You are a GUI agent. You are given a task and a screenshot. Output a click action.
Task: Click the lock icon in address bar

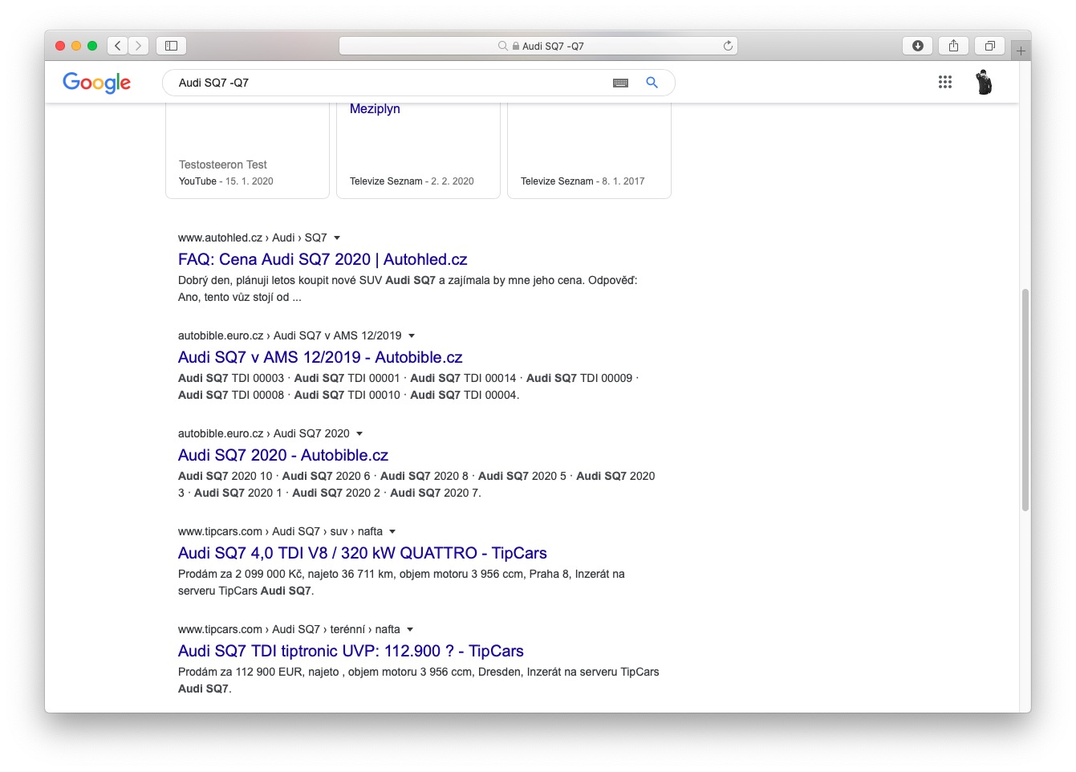point(516,47)
